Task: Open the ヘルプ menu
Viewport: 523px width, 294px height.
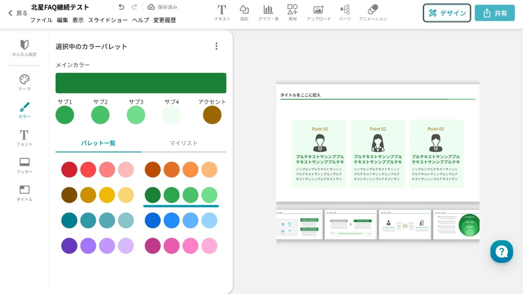Action: pos(141,20)
